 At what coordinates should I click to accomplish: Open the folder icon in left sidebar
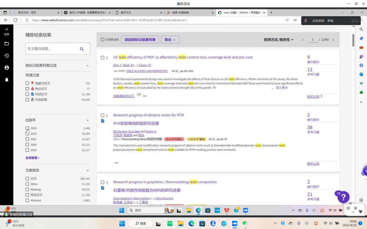(x=7, y=44)
